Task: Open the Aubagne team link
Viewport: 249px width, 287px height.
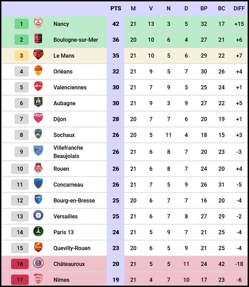Action: [x=64, y=103]
